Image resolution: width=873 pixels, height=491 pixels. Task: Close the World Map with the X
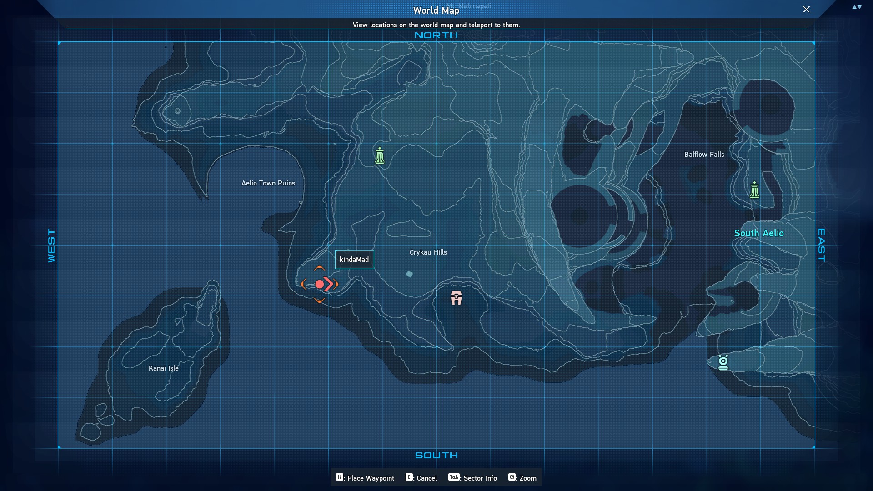(x=806, y=10)
